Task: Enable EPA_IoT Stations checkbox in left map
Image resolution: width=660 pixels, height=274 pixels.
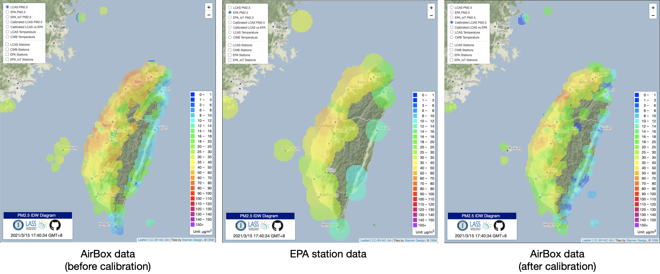Action: (x=7, y=59)
